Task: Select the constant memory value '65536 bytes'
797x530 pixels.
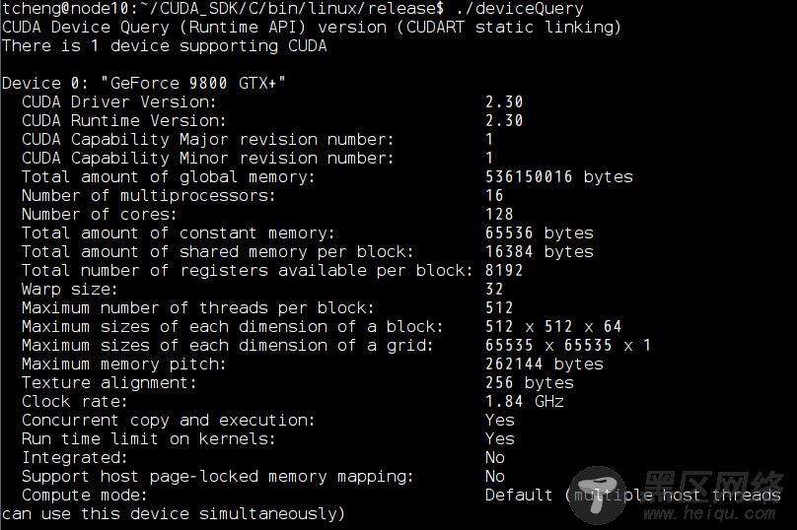Action: (x=540, y=233)
